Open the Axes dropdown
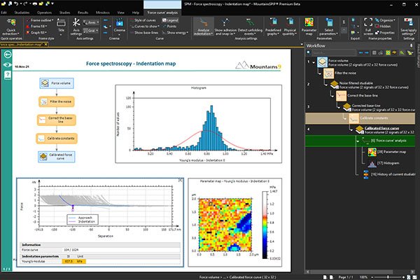The height and width of the screenshot is (280, 420). (x=91, y=22)
